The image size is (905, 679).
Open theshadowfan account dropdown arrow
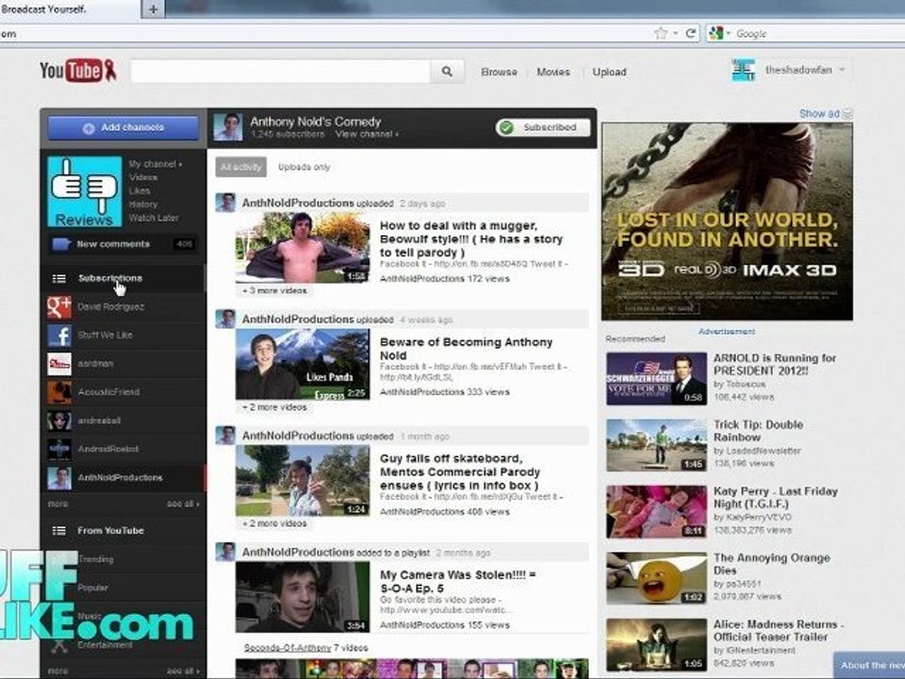(842, 70)
